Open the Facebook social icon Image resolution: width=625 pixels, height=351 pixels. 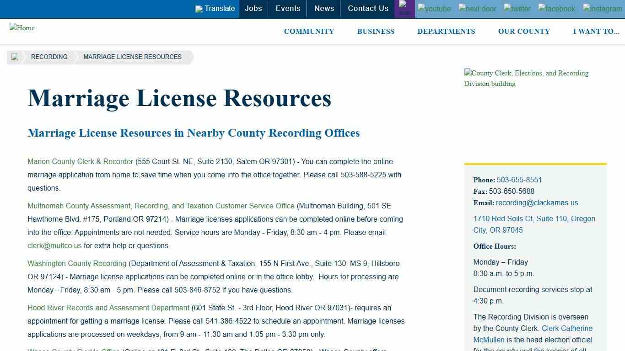tap(556, 9)
